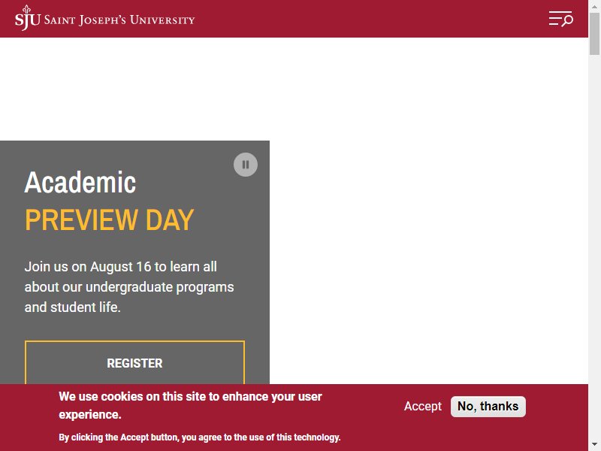Screen dimensions: 601x451
Task: Click the By clicking the Accept button text
Action: click(x=199, y=437)
